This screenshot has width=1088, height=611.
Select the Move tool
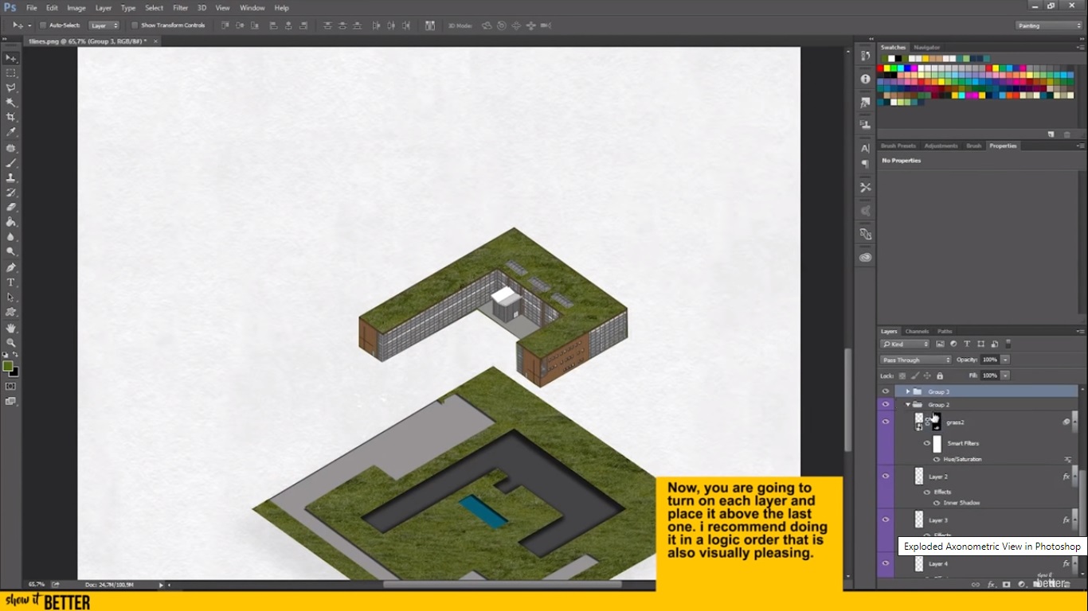click(11, 57)
